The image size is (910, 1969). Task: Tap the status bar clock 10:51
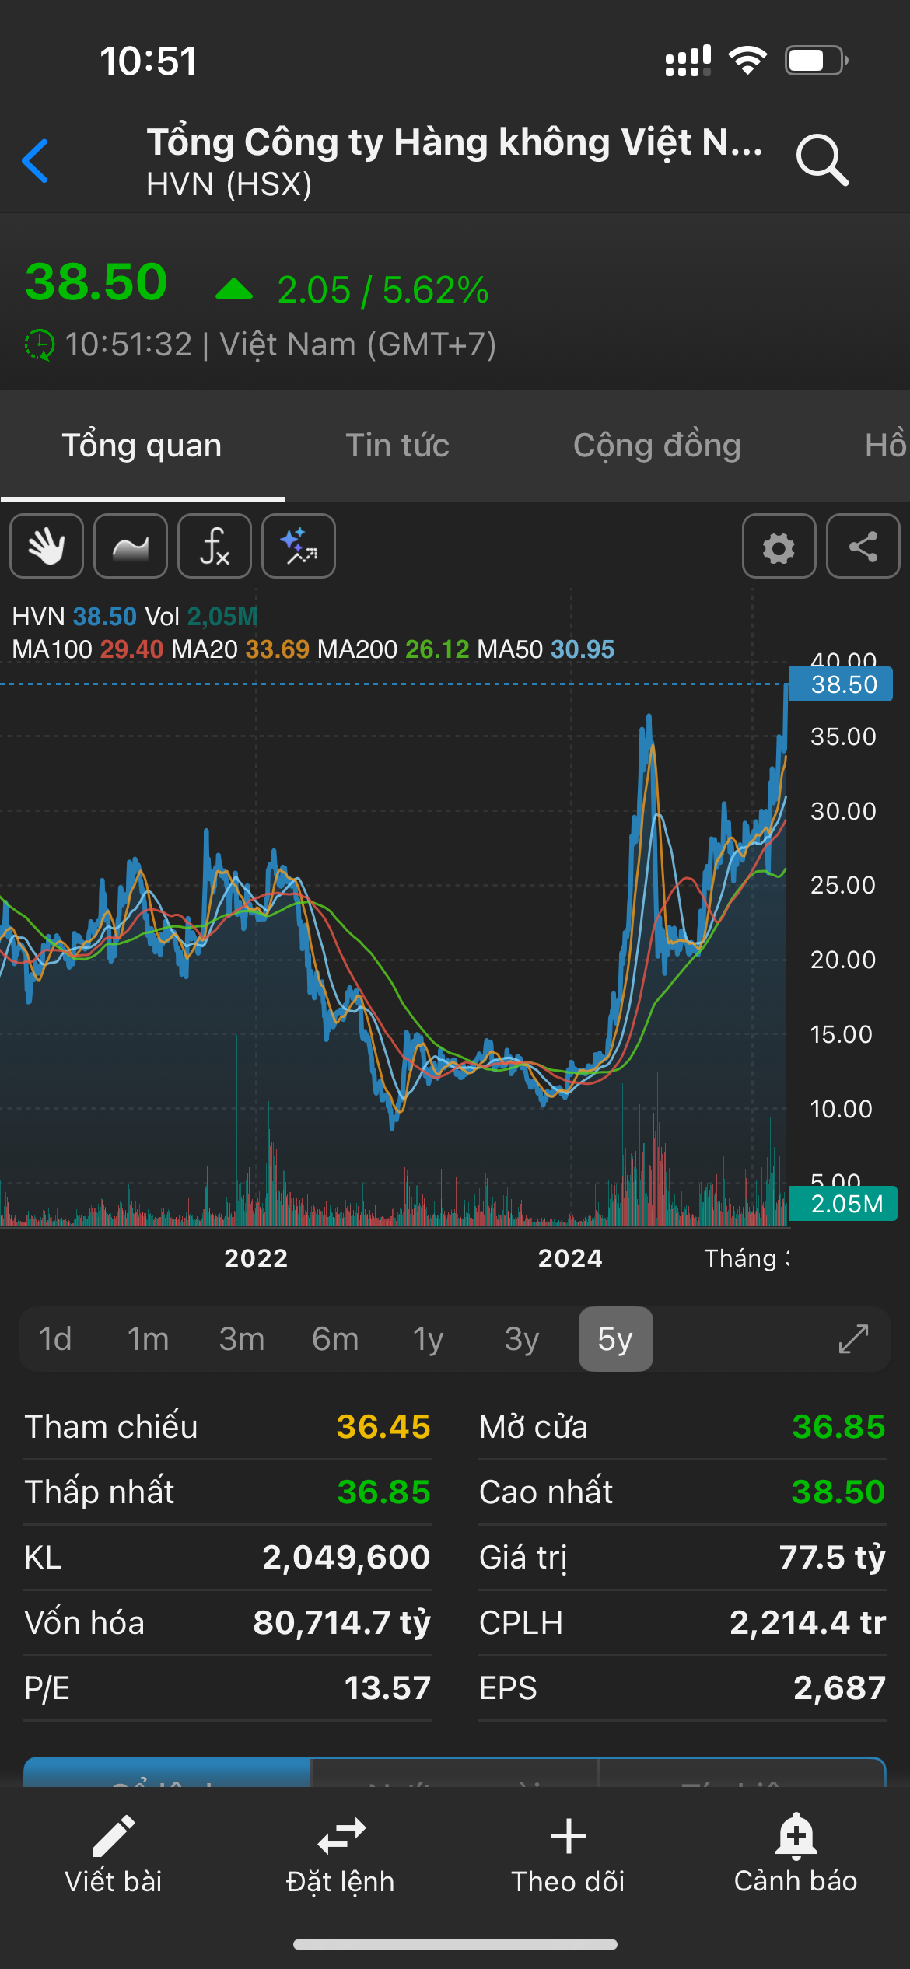pos(149,61)
